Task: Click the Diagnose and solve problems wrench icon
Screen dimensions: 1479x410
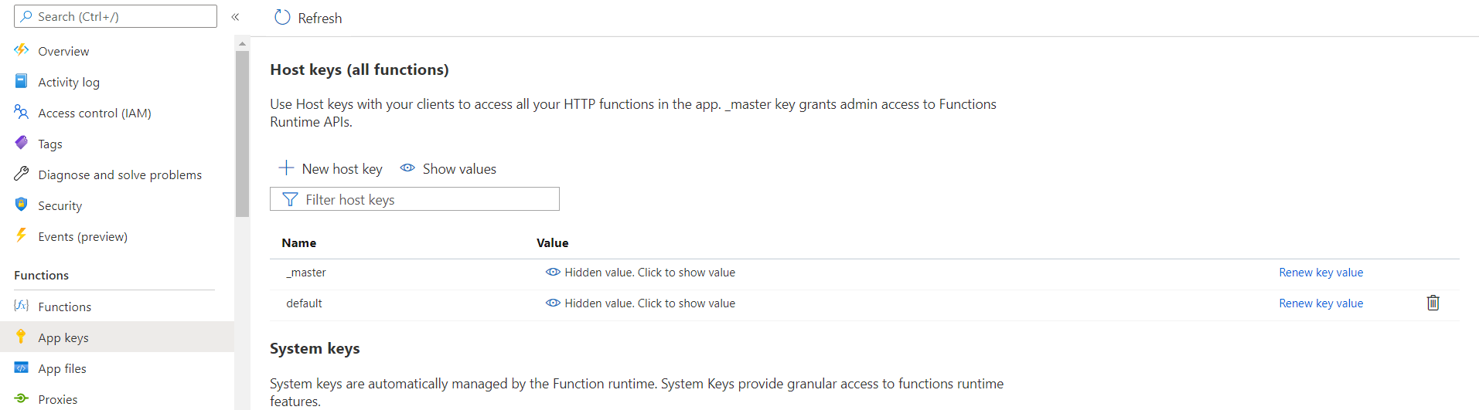Action: [x=21, y=174]
